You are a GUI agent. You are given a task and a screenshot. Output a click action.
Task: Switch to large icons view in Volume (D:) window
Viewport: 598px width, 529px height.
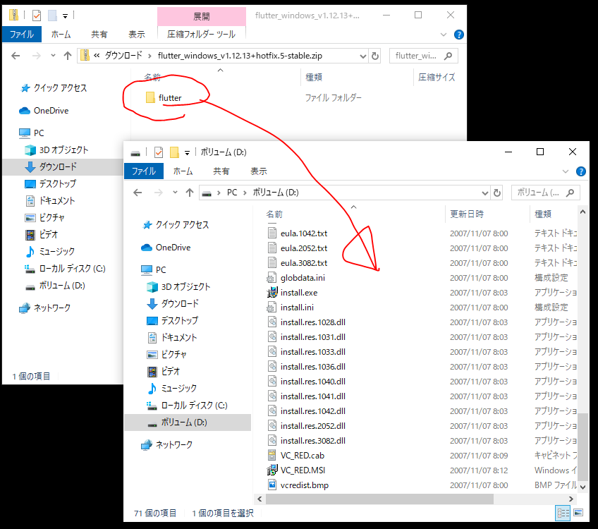tap(578, 513)
